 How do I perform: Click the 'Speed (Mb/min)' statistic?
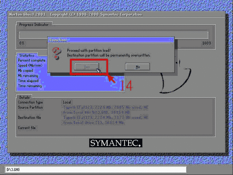pos(30,65)
